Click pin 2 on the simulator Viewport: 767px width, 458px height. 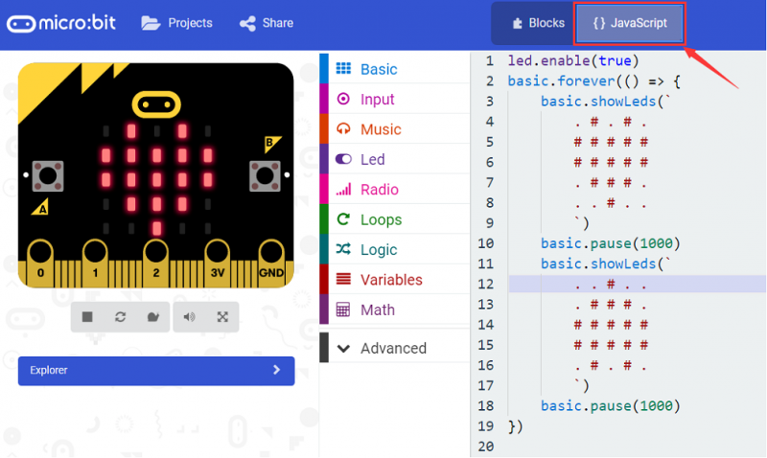[x=155, y=263]
